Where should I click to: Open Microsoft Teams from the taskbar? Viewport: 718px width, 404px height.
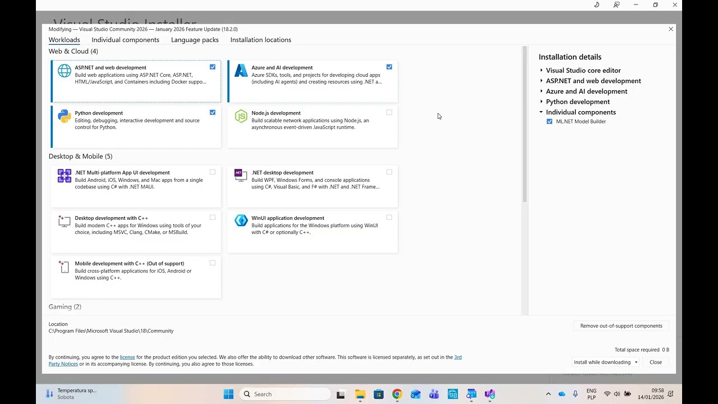[434, 394]
